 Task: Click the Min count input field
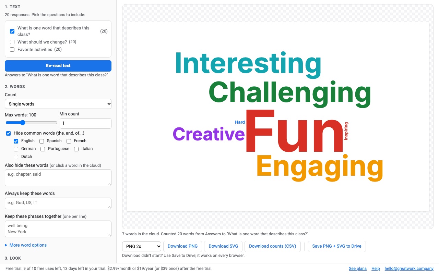coord(85,123)
